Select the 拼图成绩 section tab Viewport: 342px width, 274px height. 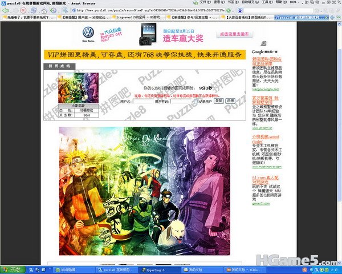click(59, 66)
